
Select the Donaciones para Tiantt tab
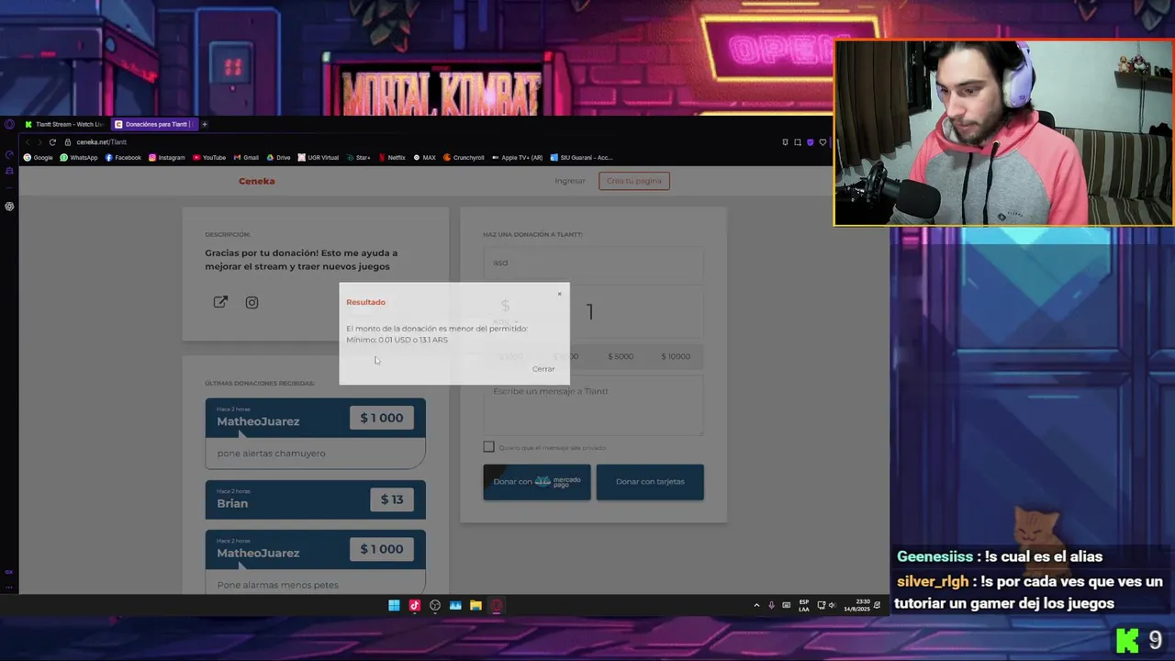152,124
